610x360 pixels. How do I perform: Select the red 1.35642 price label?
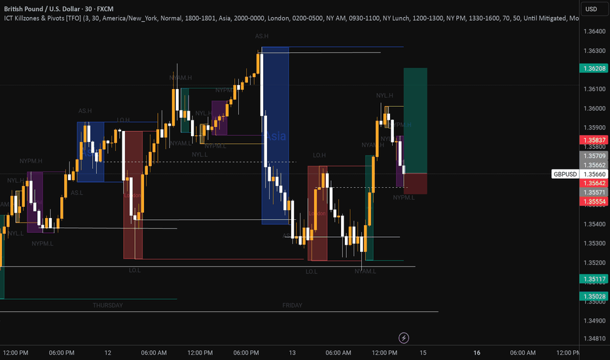click(594, 183)
